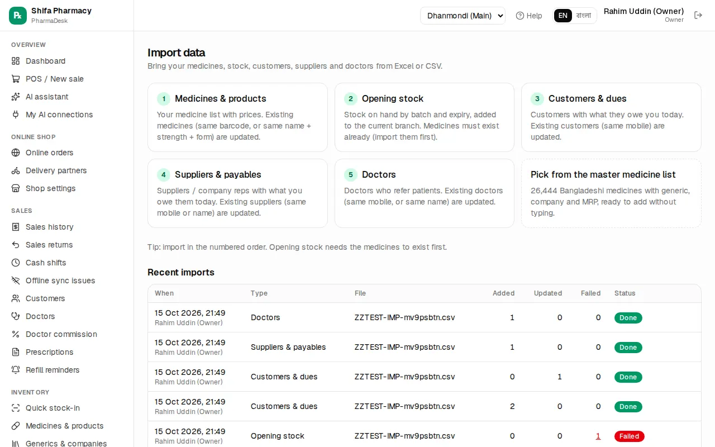This screenshot has width=715, height=447.
Task: Choose the Customers & dues import card
Action: [611, 117]
